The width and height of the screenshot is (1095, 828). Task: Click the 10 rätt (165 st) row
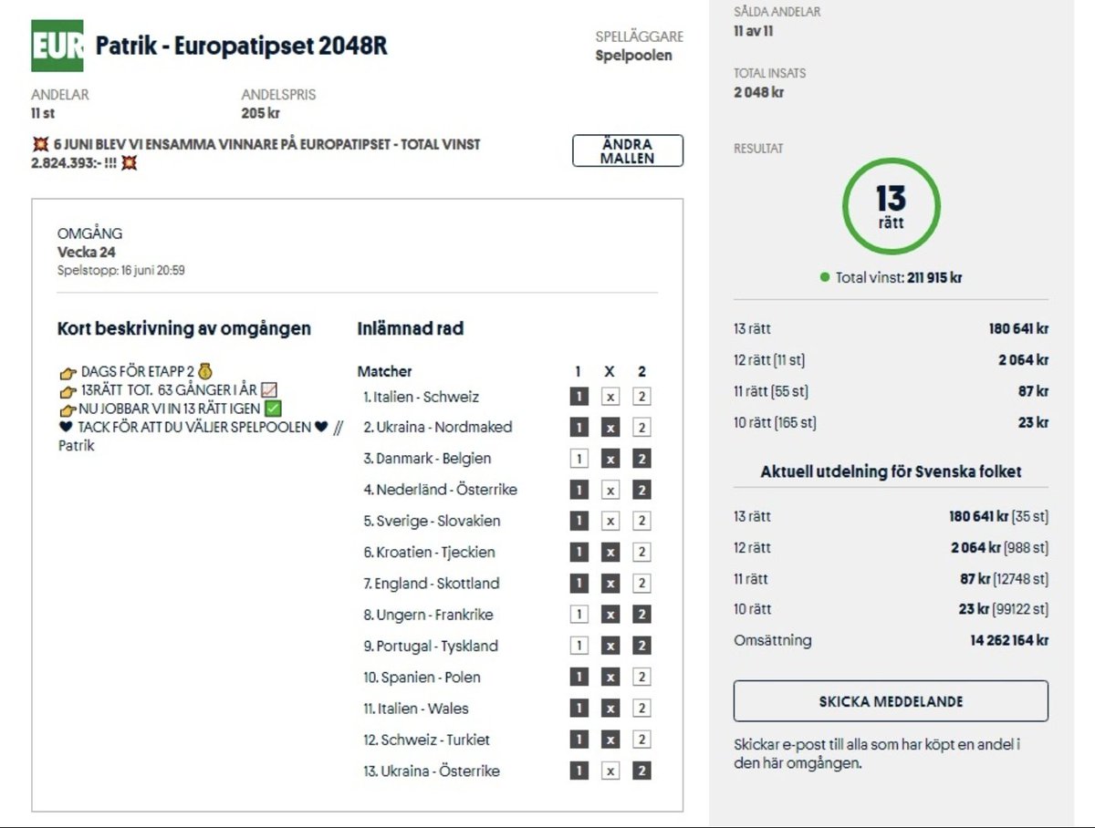891,422
